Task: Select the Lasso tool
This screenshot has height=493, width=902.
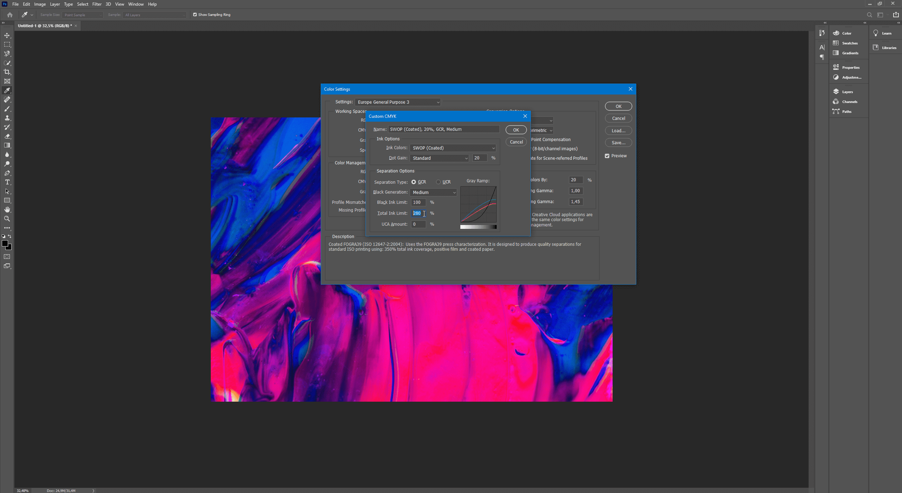Action: pyautogui.click(x=7, y=54)
